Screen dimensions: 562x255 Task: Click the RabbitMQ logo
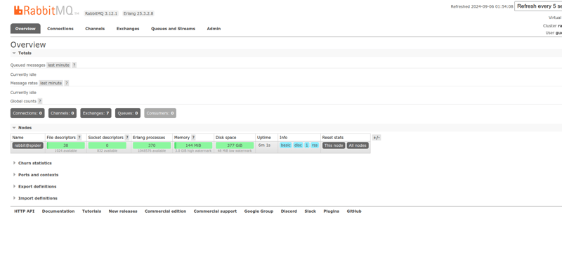[46, 11]
